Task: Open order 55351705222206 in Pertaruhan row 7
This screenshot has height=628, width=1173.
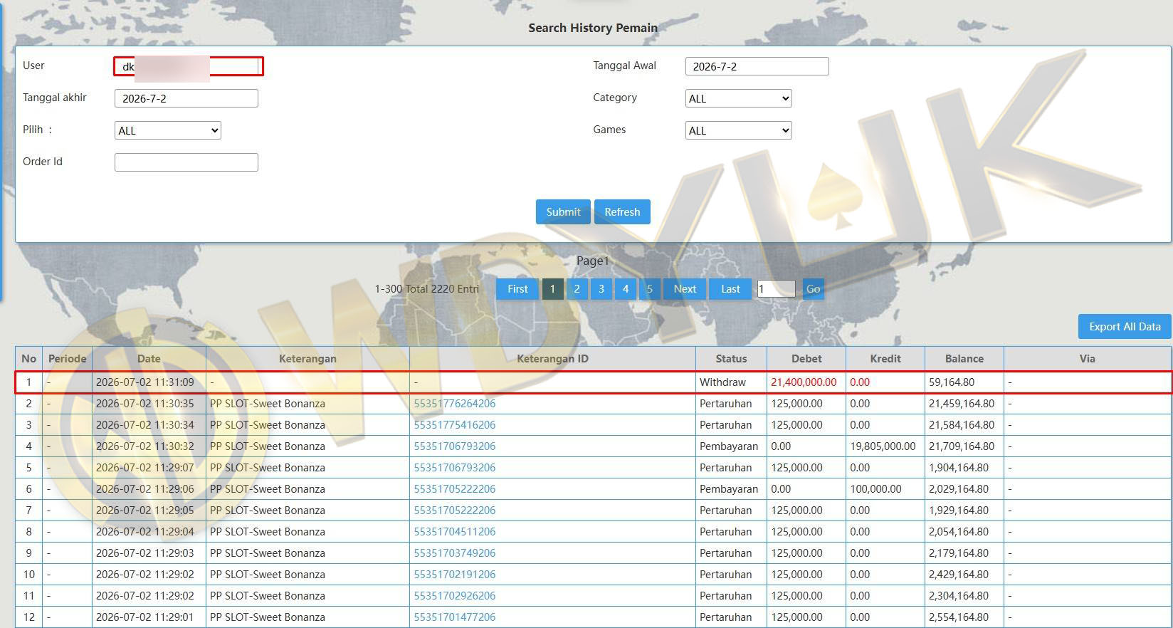Action: pyautogui.click(x=454, y=511)
